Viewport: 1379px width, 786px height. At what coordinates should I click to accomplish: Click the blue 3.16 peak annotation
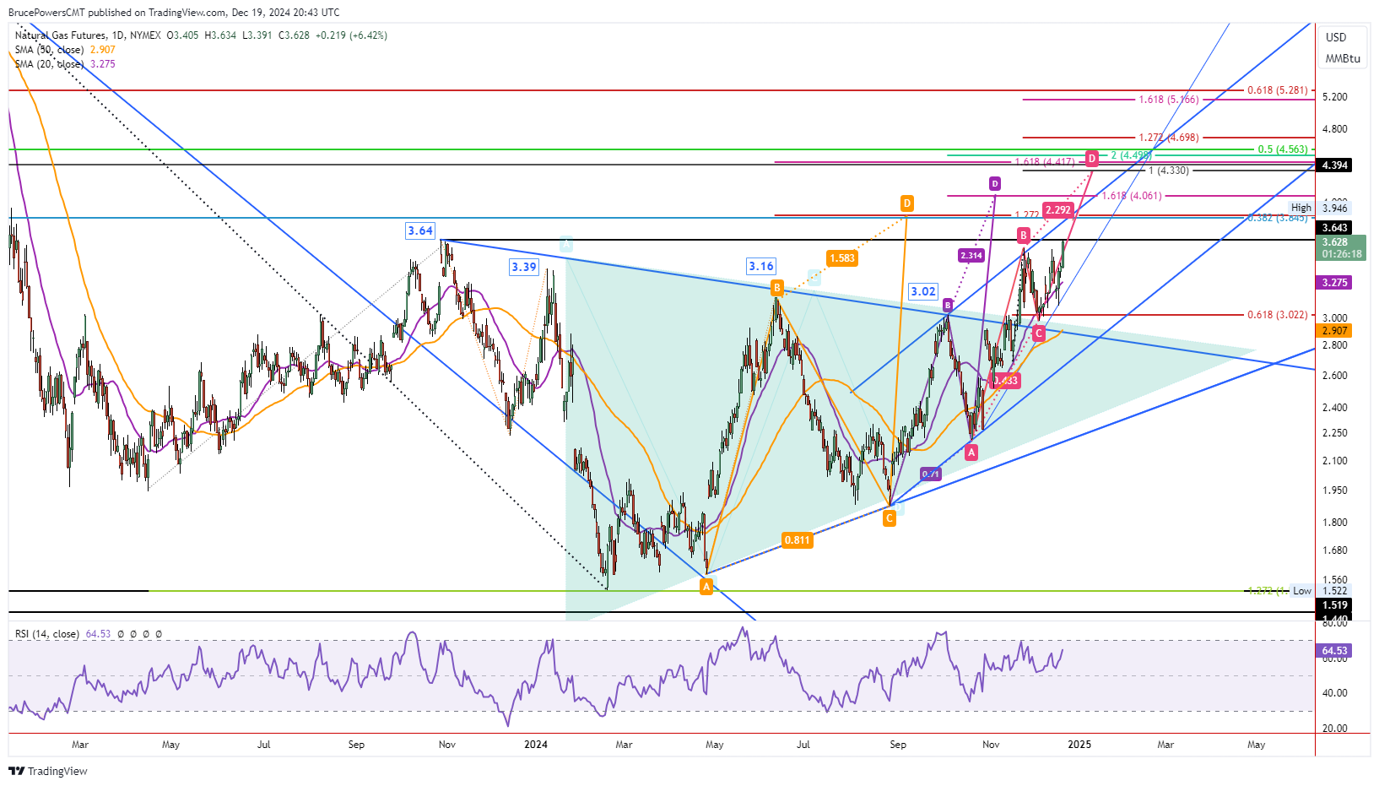tap(761, 266)
